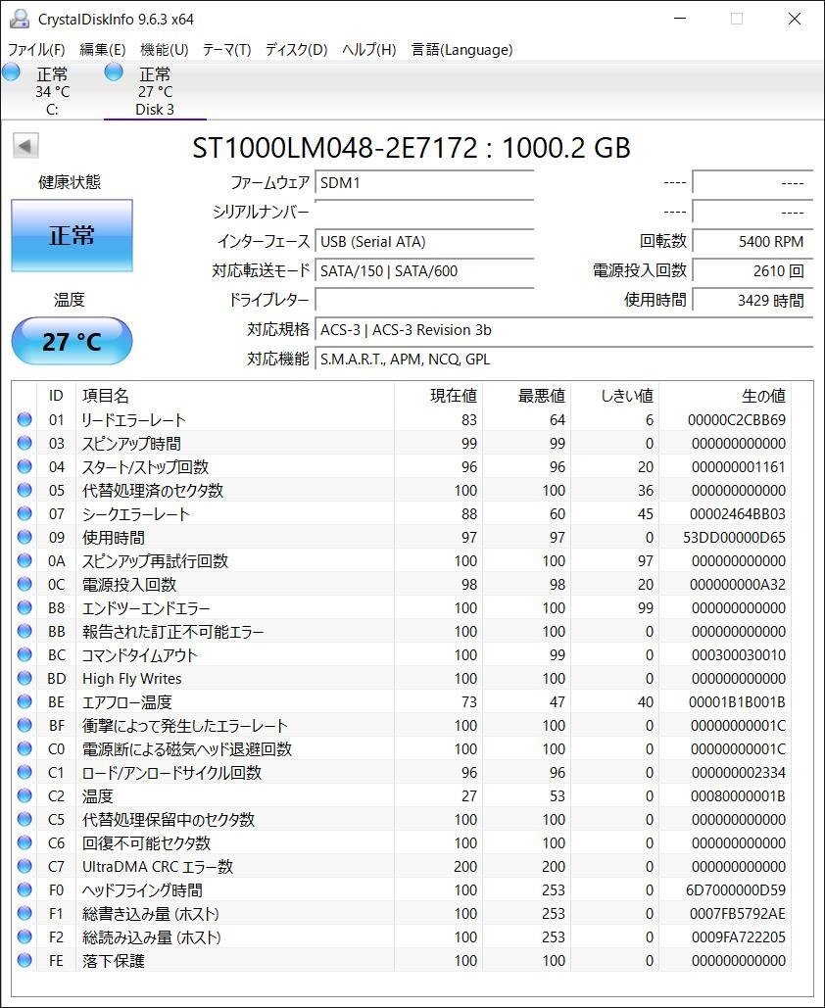Click status icon for リードエラーレート row
Screen dimensions: 825x1008
click(x=24, y=419)
